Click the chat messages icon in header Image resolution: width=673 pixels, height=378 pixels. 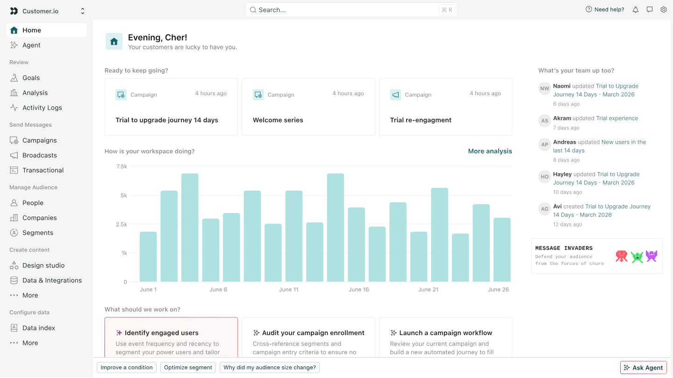(x=650, y=10)
